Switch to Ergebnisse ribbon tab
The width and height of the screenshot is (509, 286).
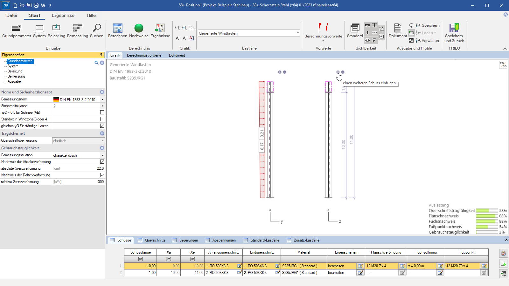(x=63, y=15)
